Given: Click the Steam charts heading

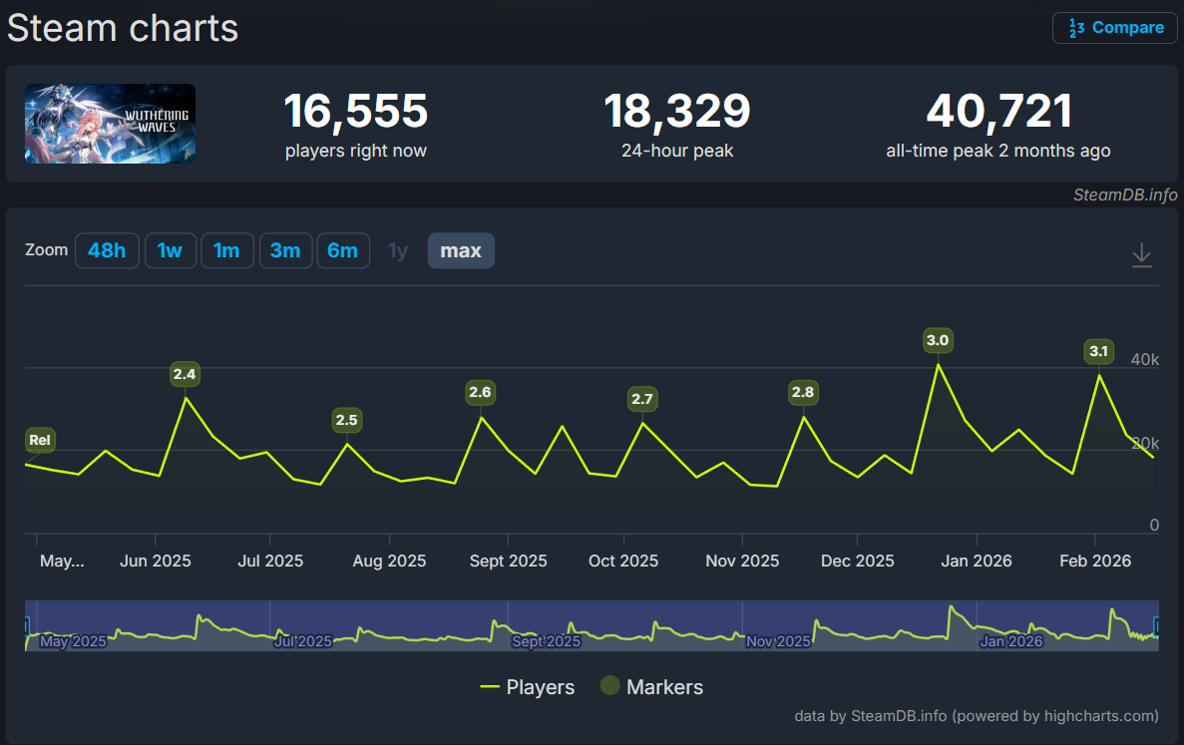Looking at the screenshot, I should pos(123,29).
